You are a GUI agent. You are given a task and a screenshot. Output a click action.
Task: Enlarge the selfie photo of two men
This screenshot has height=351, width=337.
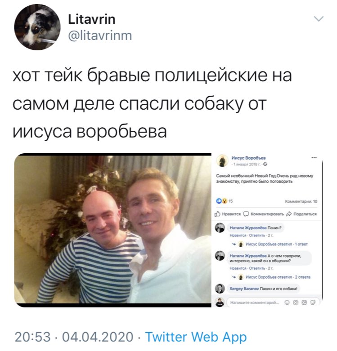[x=112, y=230]
